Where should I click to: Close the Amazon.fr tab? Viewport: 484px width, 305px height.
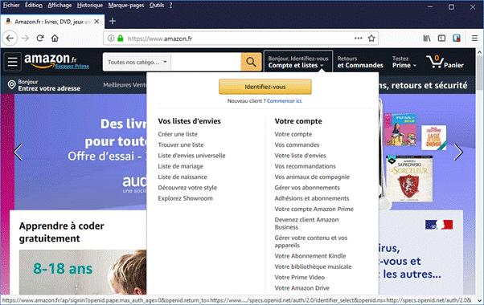[96, 22]
